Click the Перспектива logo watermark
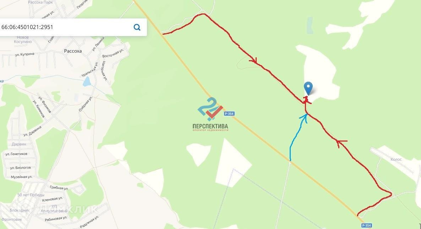421x229 pixels. [x=210, y=114]
